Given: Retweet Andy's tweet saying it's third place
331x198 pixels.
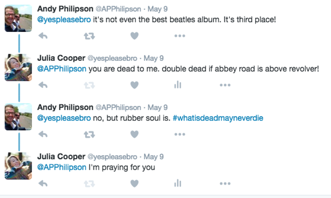Looking at the screenshot, I should click(x=89, y=36).
